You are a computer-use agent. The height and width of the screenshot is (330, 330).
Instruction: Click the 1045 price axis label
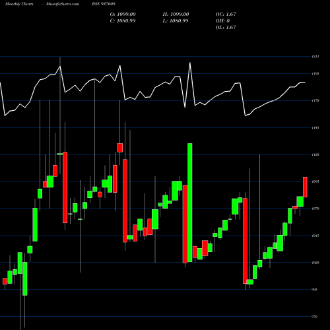click(x=315, y=236)
